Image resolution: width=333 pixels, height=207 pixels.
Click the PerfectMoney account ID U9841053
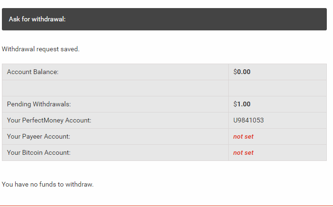(248, 121)
